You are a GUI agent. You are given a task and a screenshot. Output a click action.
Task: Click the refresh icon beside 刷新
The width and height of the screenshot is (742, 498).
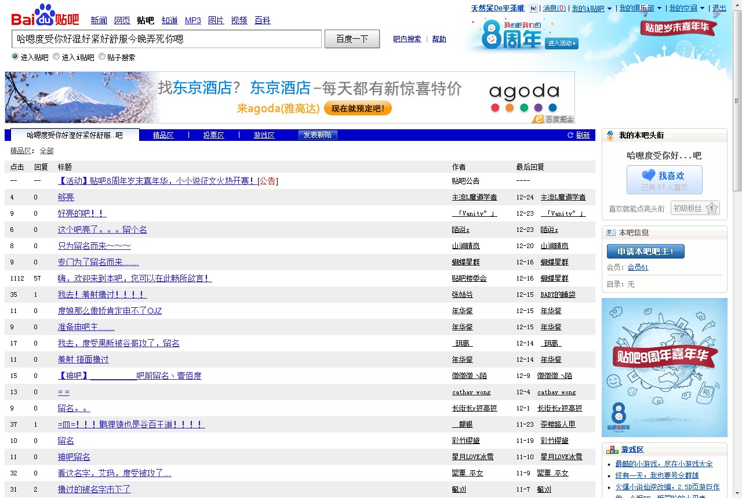[570, 135]
